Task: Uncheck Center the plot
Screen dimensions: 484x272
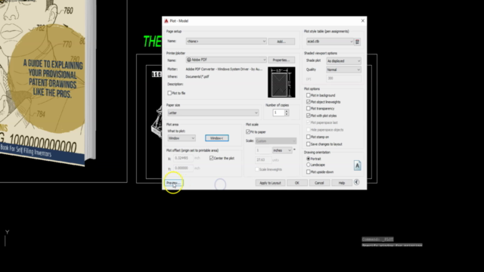Action: click(212, 158)
